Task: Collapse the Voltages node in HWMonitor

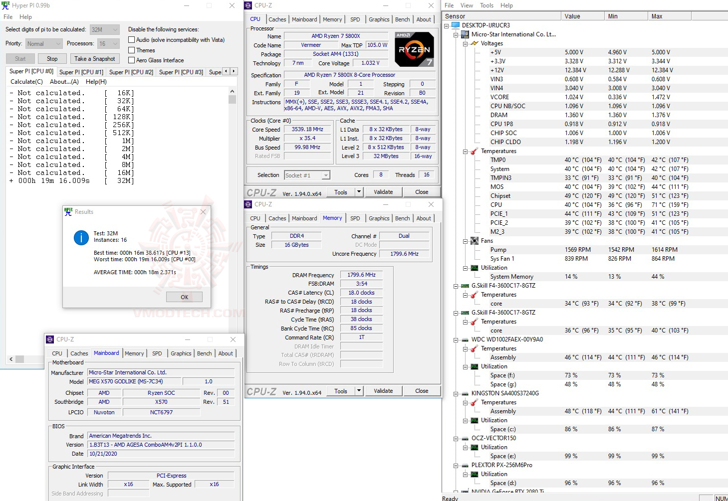Action: tap(465, 43)
